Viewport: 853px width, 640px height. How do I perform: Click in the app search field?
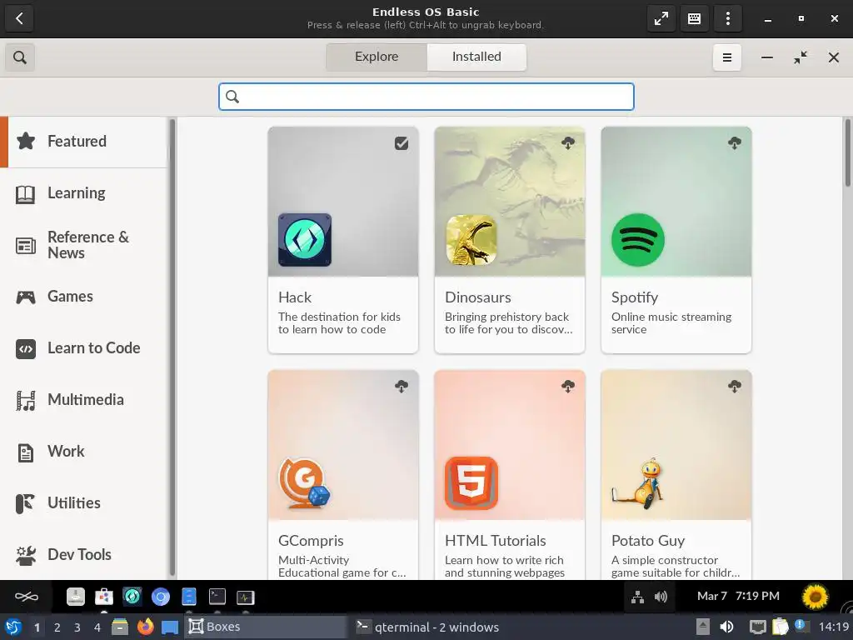coord(426,97)
